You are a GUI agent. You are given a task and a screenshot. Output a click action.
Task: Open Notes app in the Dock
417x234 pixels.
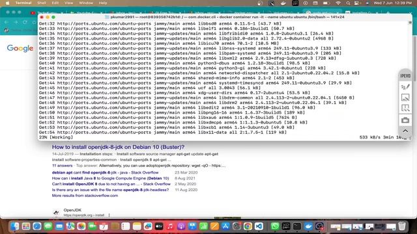(137, 226)
